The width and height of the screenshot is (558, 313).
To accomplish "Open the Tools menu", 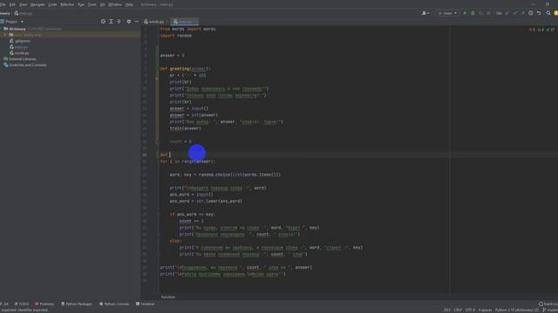I will pos(92,4).
